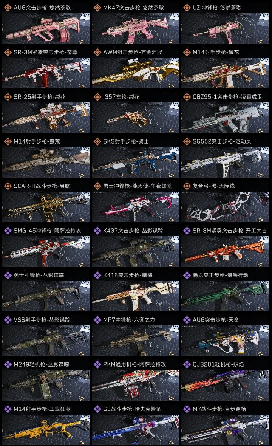The image size is (272, 446).
Task: Open the G3战斗步枪-哈夫克警备 weapon image
Action: click(136, 430)
